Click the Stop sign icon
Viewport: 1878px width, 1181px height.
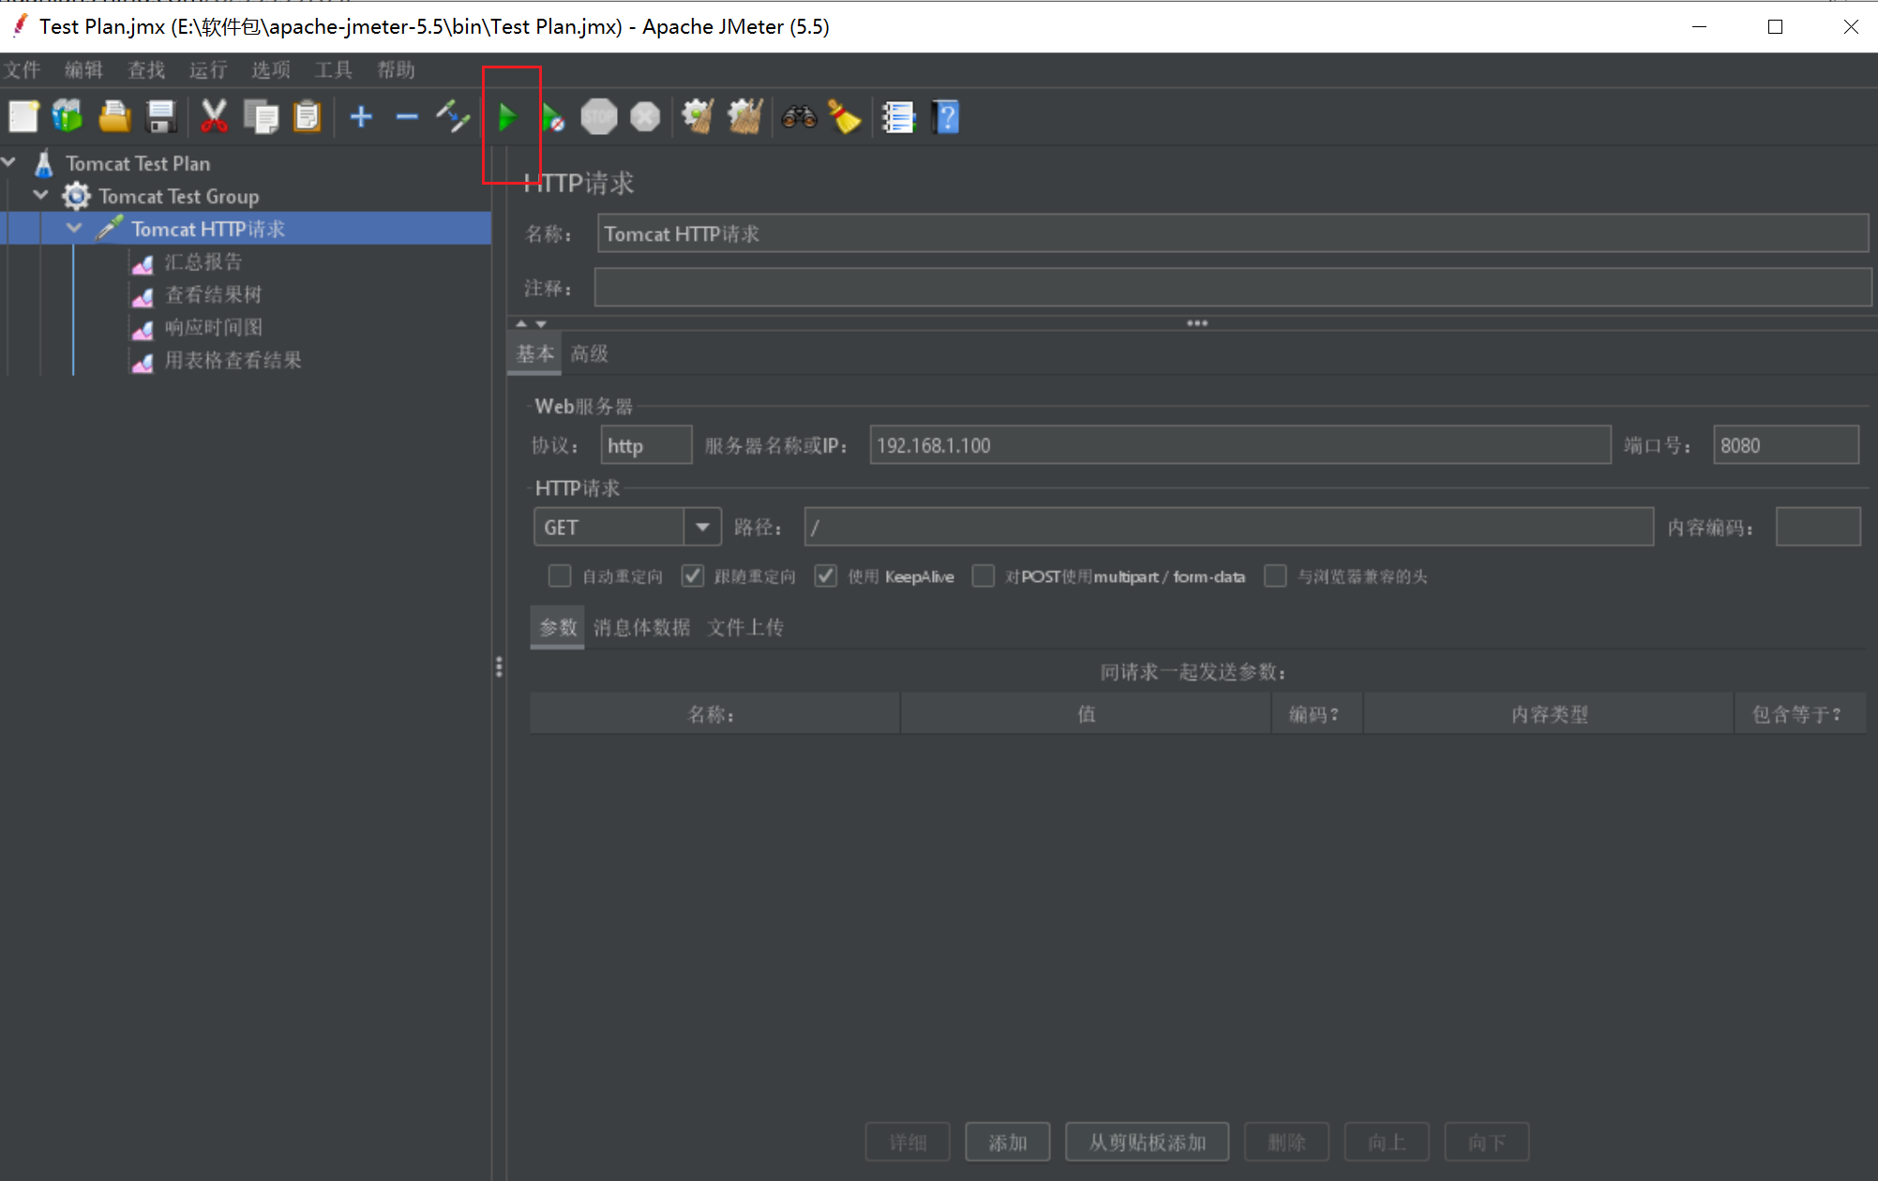(599, 117)
